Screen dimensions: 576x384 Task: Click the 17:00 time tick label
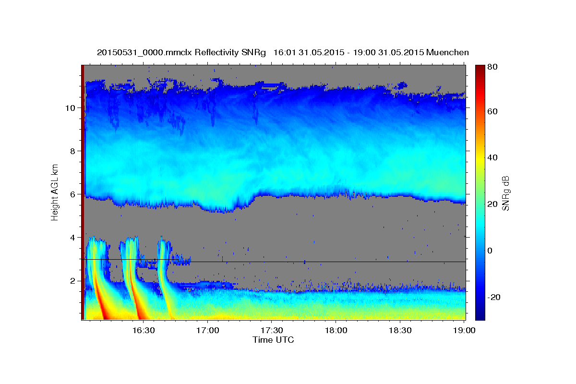coord(207,331)
